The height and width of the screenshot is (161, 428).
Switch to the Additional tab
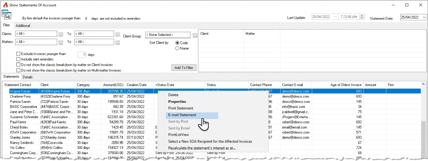(x=23, y=25)
